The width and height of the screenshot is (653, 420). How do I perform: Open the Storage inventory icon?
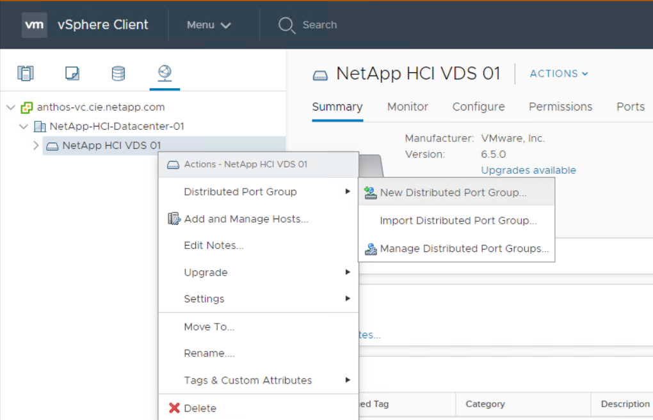[x=118, y=74]
